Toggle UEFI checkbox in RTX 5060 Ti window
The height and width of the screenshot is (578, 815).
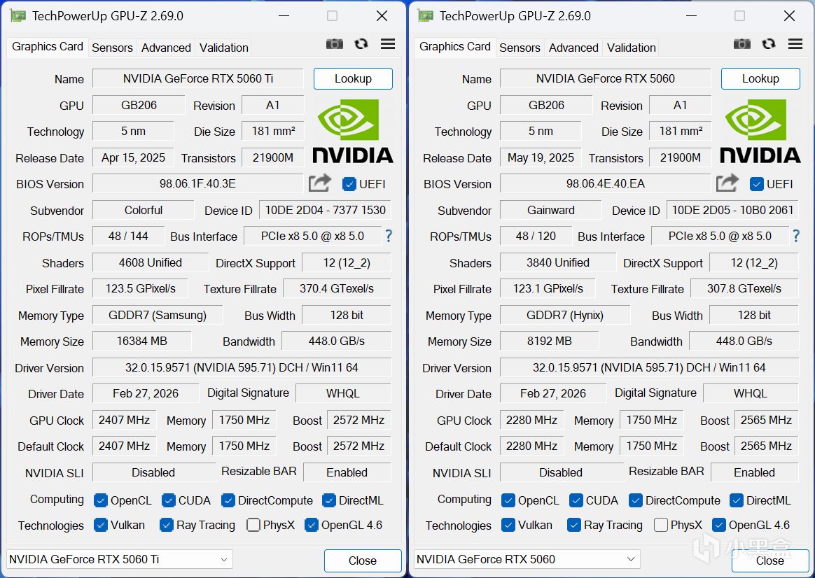pyautogui.click(x=349, y=184)
